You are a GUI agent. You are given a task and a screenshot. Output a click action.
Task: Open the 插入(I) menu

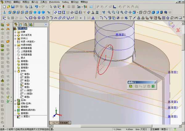click(34, 2)
